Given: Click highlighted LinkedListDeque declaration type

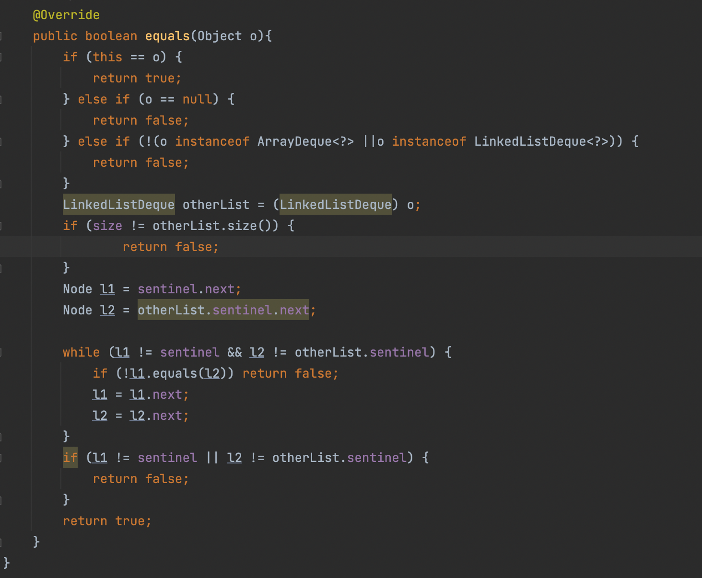Looking at the screenshot, I should click(118, 205).
